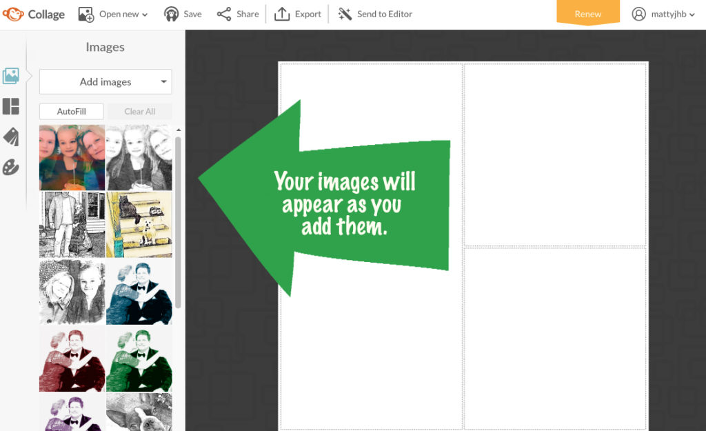
Task: Click the Export upload arrow icon
Action: pyautogui.click(x=282, y=14)
